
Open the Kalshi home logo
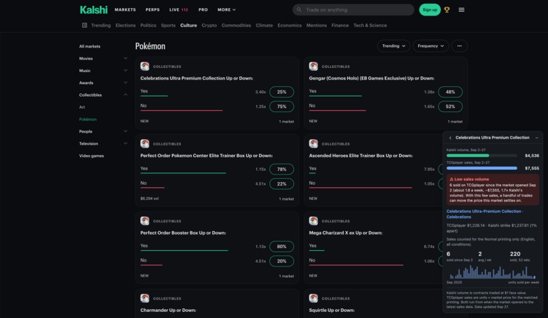tap(94, 10)
